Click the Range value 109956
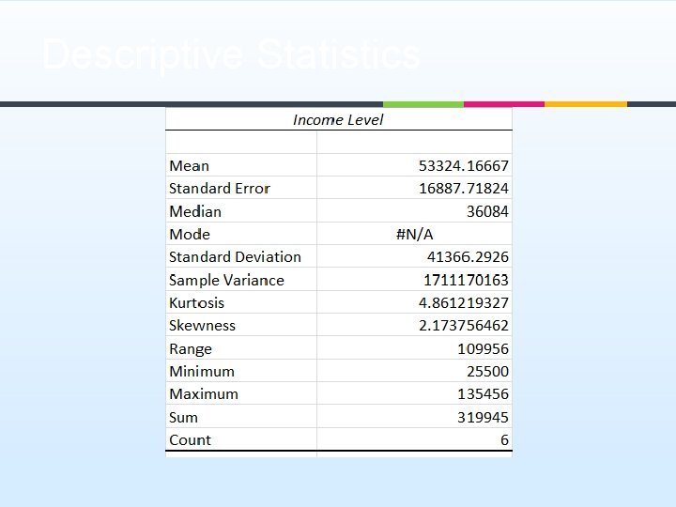The image size is (676, 507). pos(483,348)
